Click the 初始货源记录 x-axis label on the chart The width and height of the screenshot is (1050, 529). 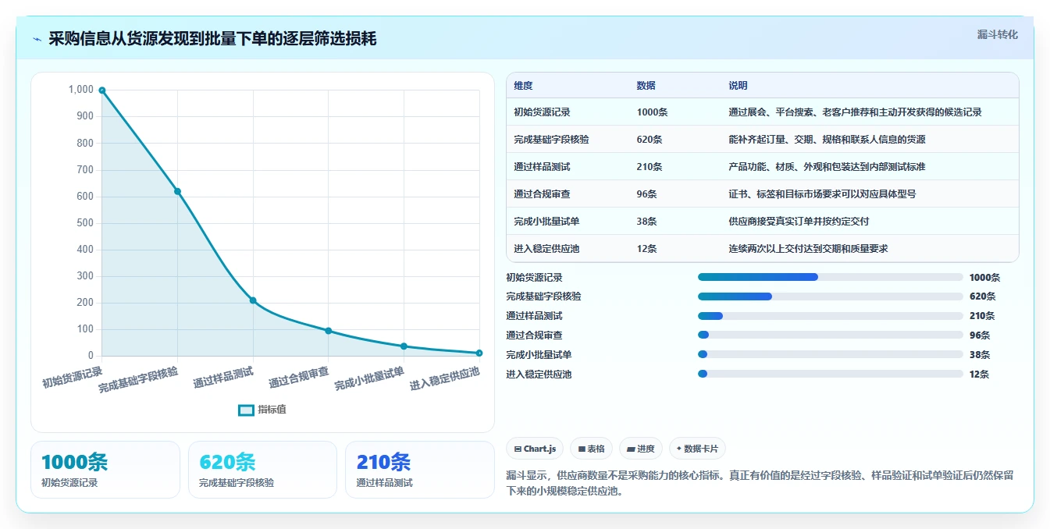(73, 378)
